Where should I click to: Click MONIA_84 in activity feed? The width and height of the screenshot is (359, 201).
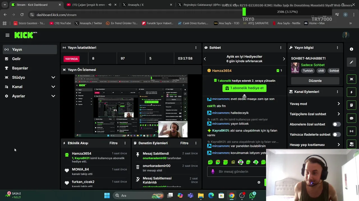coord(80,169)
